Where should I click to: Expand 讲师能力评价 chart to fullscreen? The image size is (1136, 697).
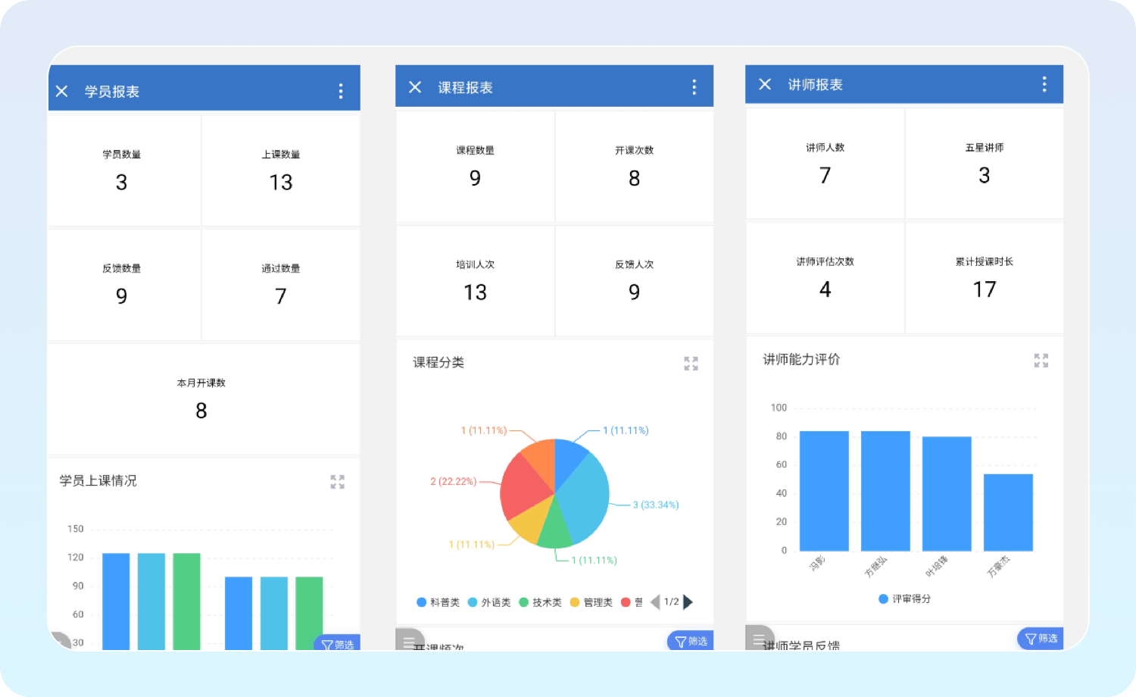tap(1041, 361)
